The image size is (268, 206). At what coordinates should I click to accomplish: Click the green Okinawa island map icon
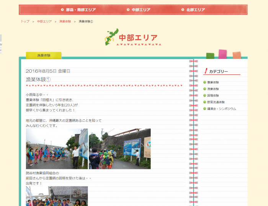coord(111,37)
